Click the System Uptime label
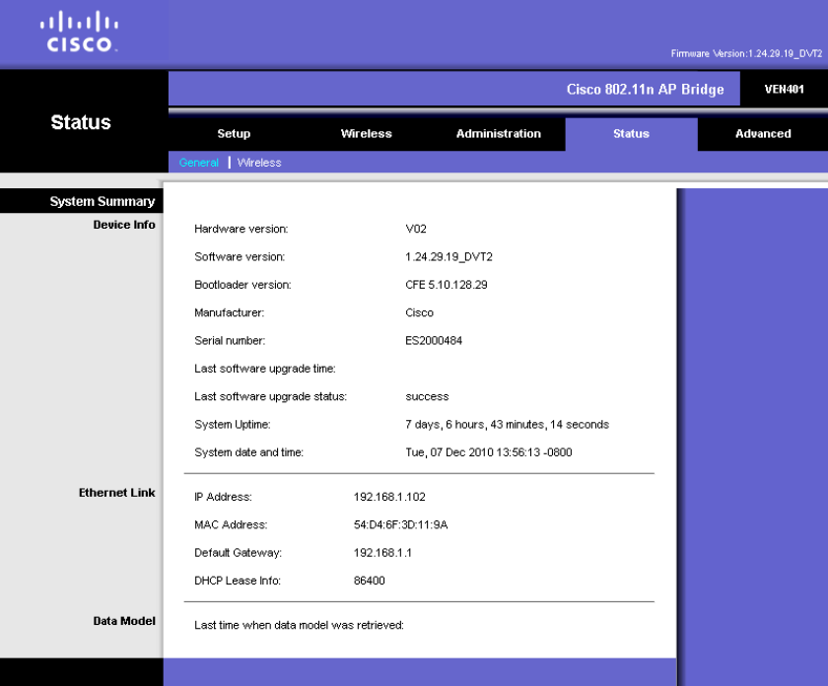The image size is (828, 686). pos(233,425)
